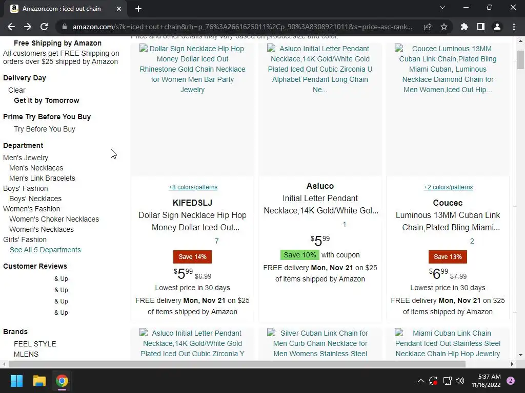Choose Try Before You Buy filter

click(x=45, y=129)
